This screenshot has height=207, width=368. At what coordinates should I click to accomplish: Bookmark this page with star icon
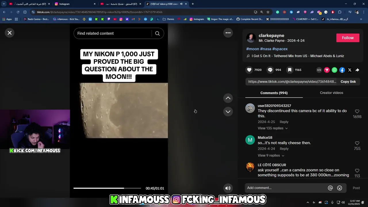tap(268, 12)
